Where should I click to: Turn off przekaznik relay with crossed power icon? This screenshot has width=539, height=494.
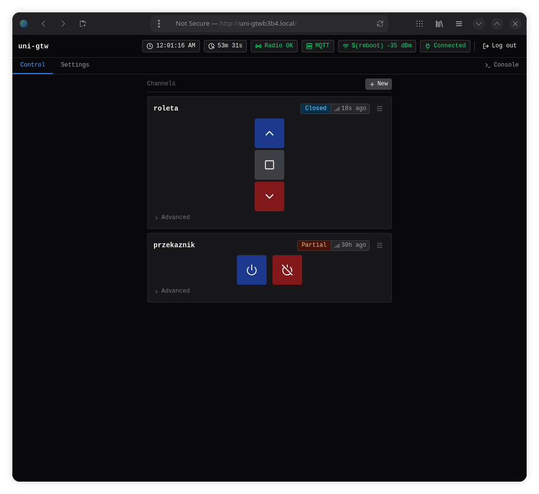coord(287,270)
